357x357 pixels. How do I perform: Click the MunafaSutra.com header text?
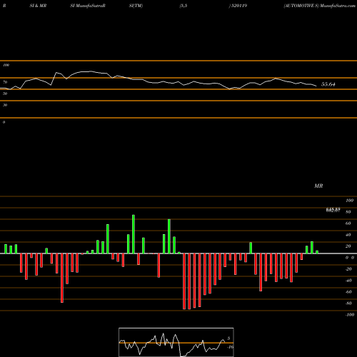(x=338, y=6)
